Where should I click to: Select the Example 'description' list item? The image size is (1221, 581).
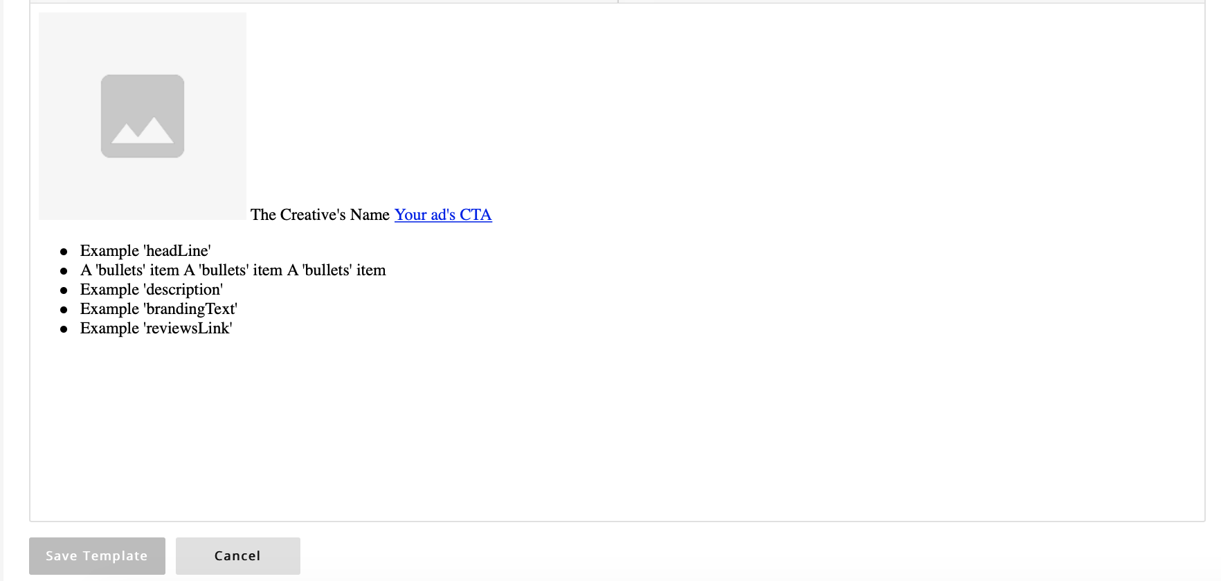(x=152, y=290)
